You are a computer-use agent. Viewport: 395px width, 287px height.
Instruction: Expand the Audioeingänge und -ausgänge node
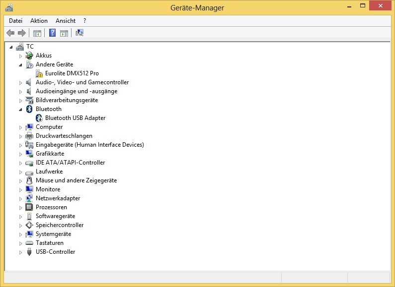pos(21,92)
